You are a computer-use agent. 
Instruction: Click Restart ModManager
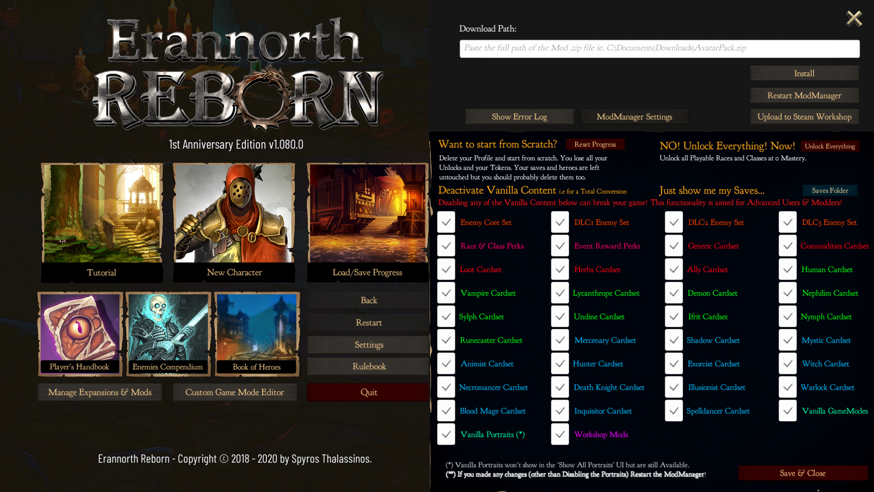click(804, 95)
